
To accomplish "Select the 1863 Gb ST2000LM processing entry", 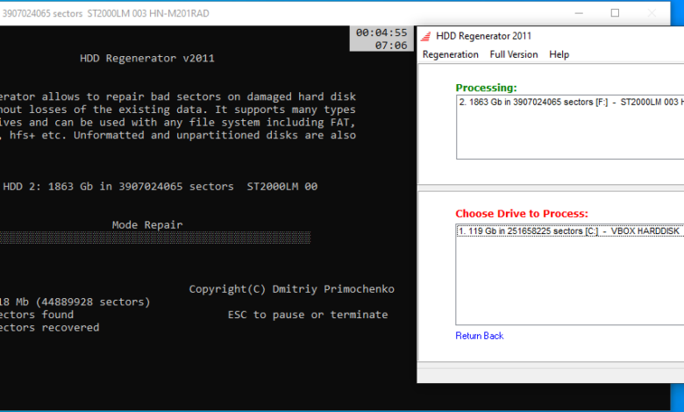I will coord(571,102).
